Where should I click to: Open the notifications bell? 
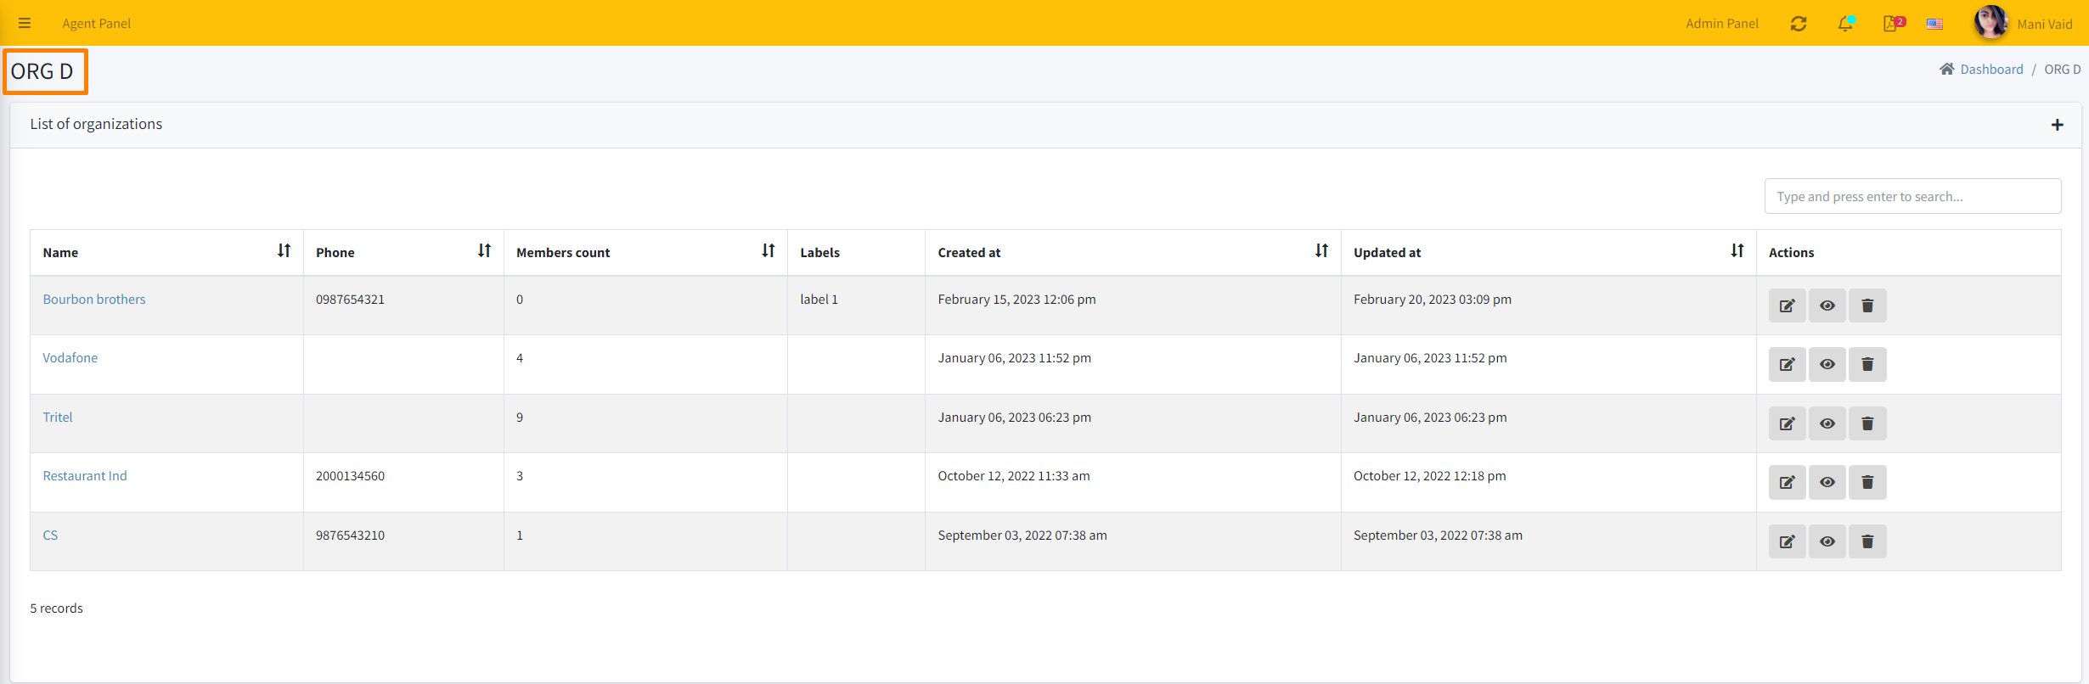(x=1844, y=24)
